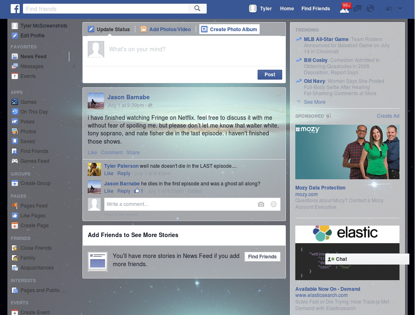Click the Pages Feed flag icon
This screenshot has width=420, height=315.
tap(15, 206)
